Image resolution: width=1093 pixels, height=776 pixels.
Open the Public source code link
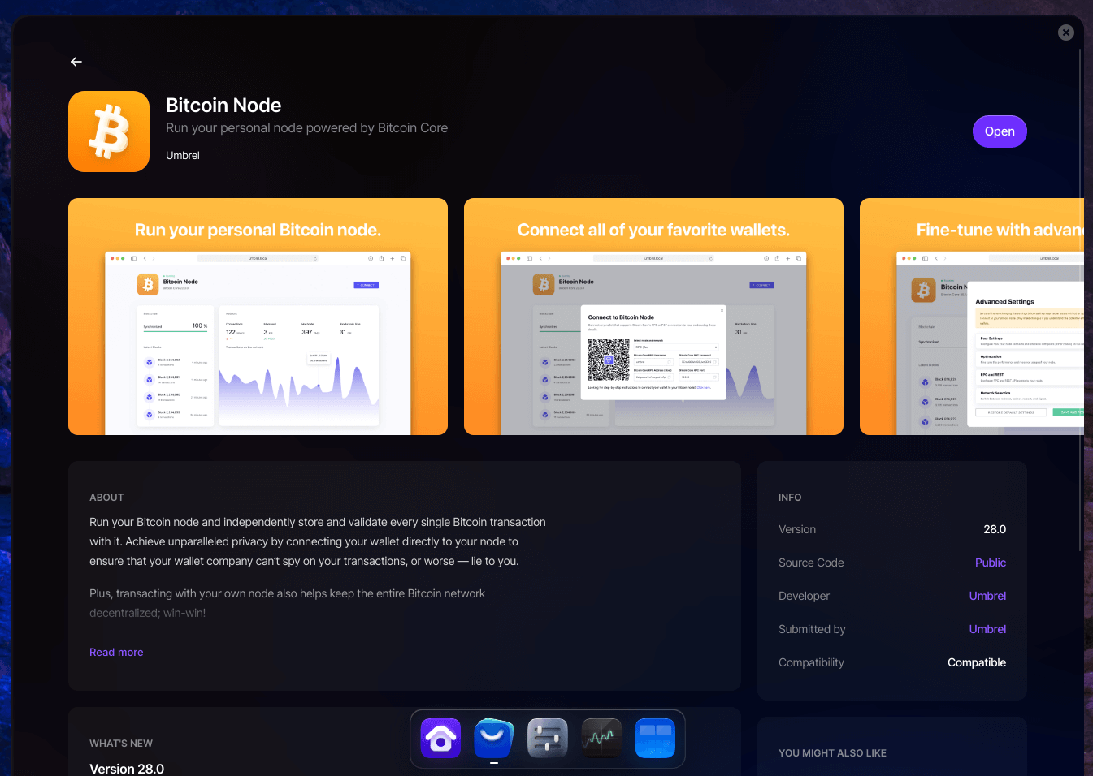(991, 563)
